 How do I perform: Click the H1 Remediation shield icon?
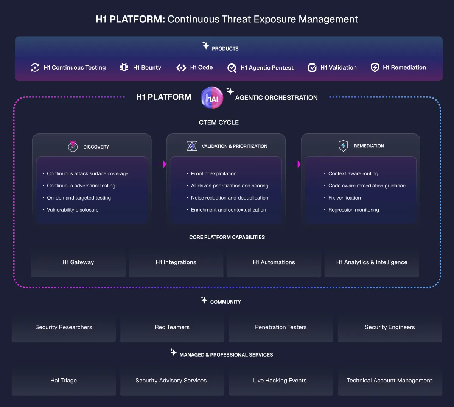[x=375, y=68]
